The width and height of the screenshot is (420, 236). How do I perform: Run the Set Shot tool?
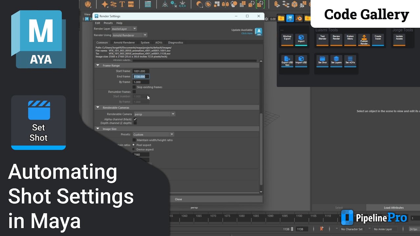pos(322,61)
